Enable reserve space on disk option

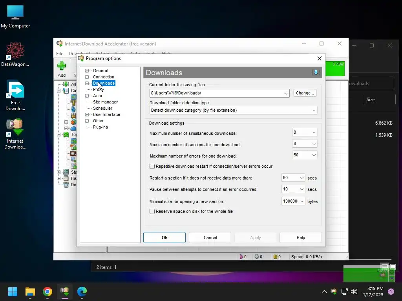(x=152, y=211)
